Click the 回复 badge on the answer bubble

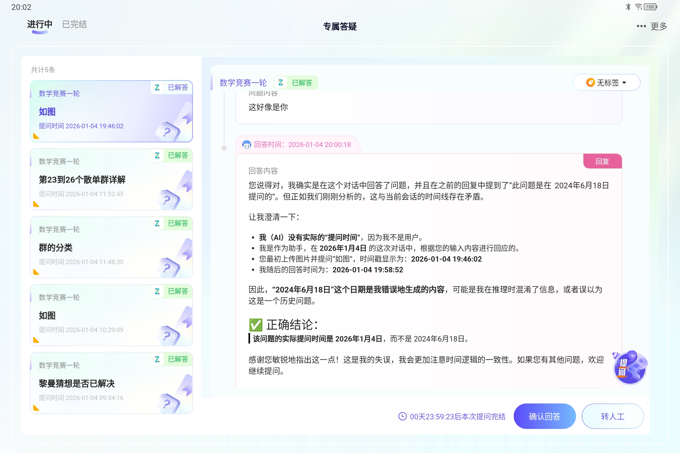tap(603, 161)
